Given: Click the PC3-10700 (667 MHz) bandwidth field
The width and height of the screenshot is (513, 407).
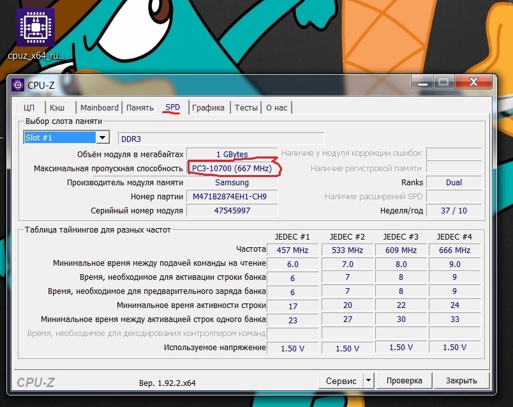Looking at the screenshot, I should pos(232,168).
